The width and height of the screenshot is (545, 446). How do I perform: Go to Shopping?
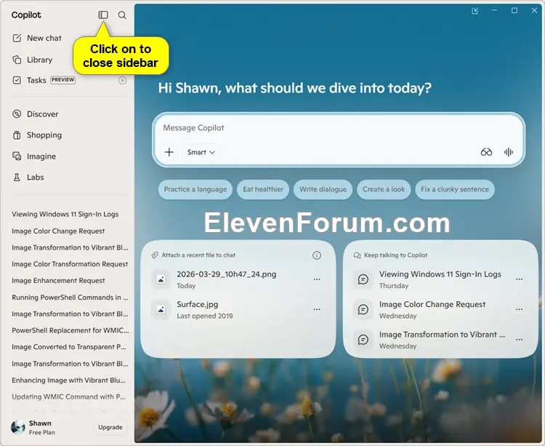click(x=37, y=135)
